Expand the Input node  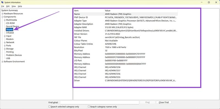click(5, 36)
